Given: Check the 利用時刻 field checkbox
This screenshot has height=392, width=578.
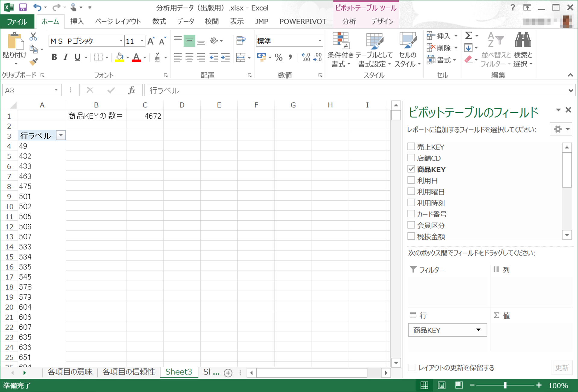Looking at the screenshot, I should [411, 202].
